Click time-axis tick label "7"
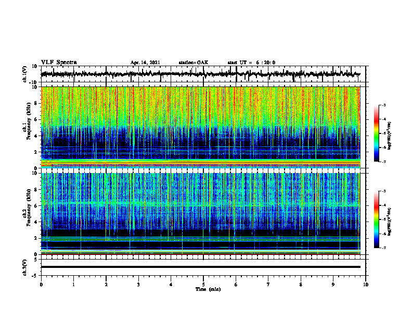Viewport: 412px width, 319px height. (268, 285)
